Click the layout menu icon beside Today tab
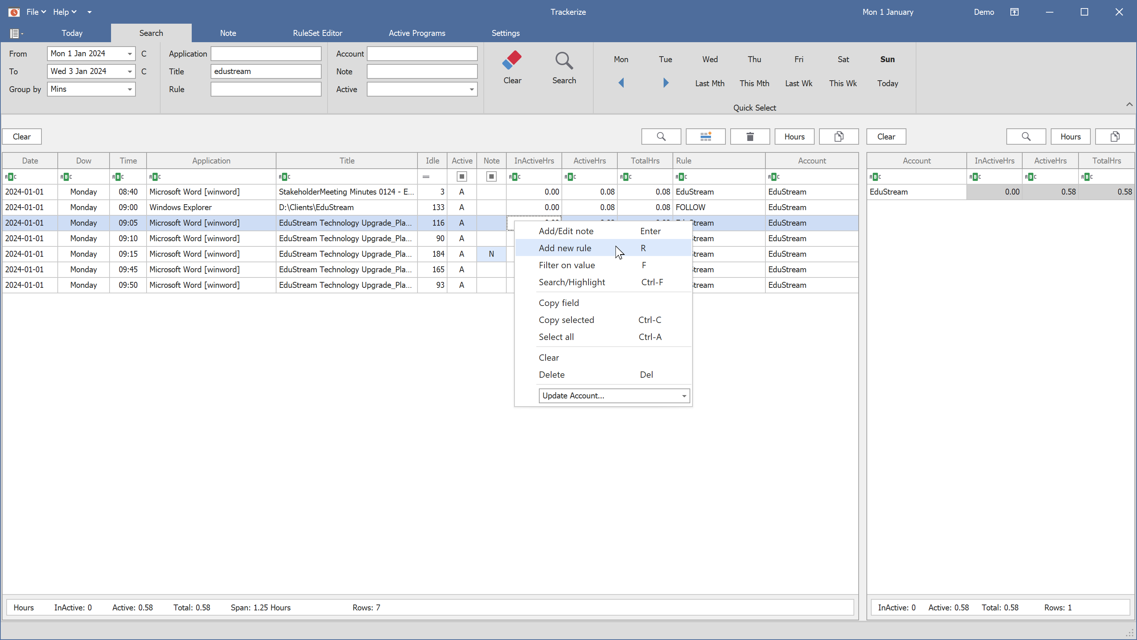 pyautogui.click(x=16, y=33)
